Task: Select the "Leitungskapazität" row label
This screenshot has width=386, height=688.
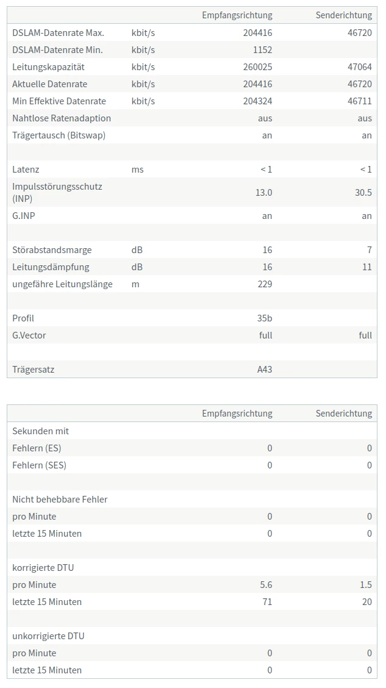Action: pyautogui.click(x=48, y=67)
